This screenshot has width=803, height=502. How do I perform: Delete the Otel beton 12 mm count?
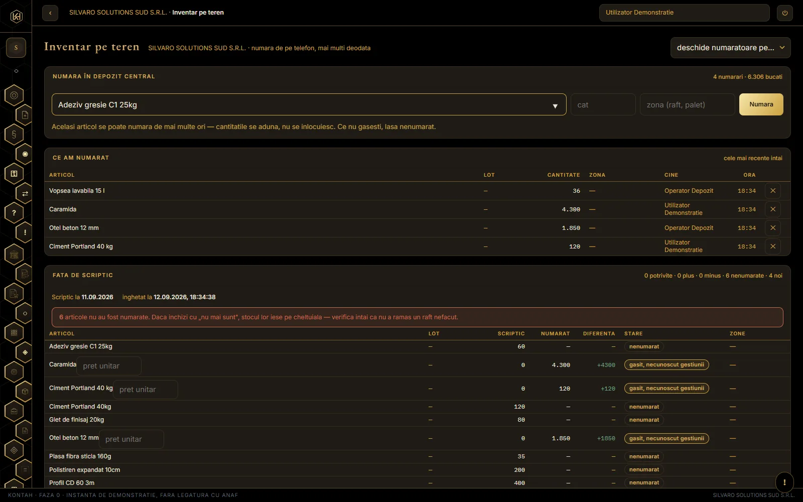click(773, 228)
